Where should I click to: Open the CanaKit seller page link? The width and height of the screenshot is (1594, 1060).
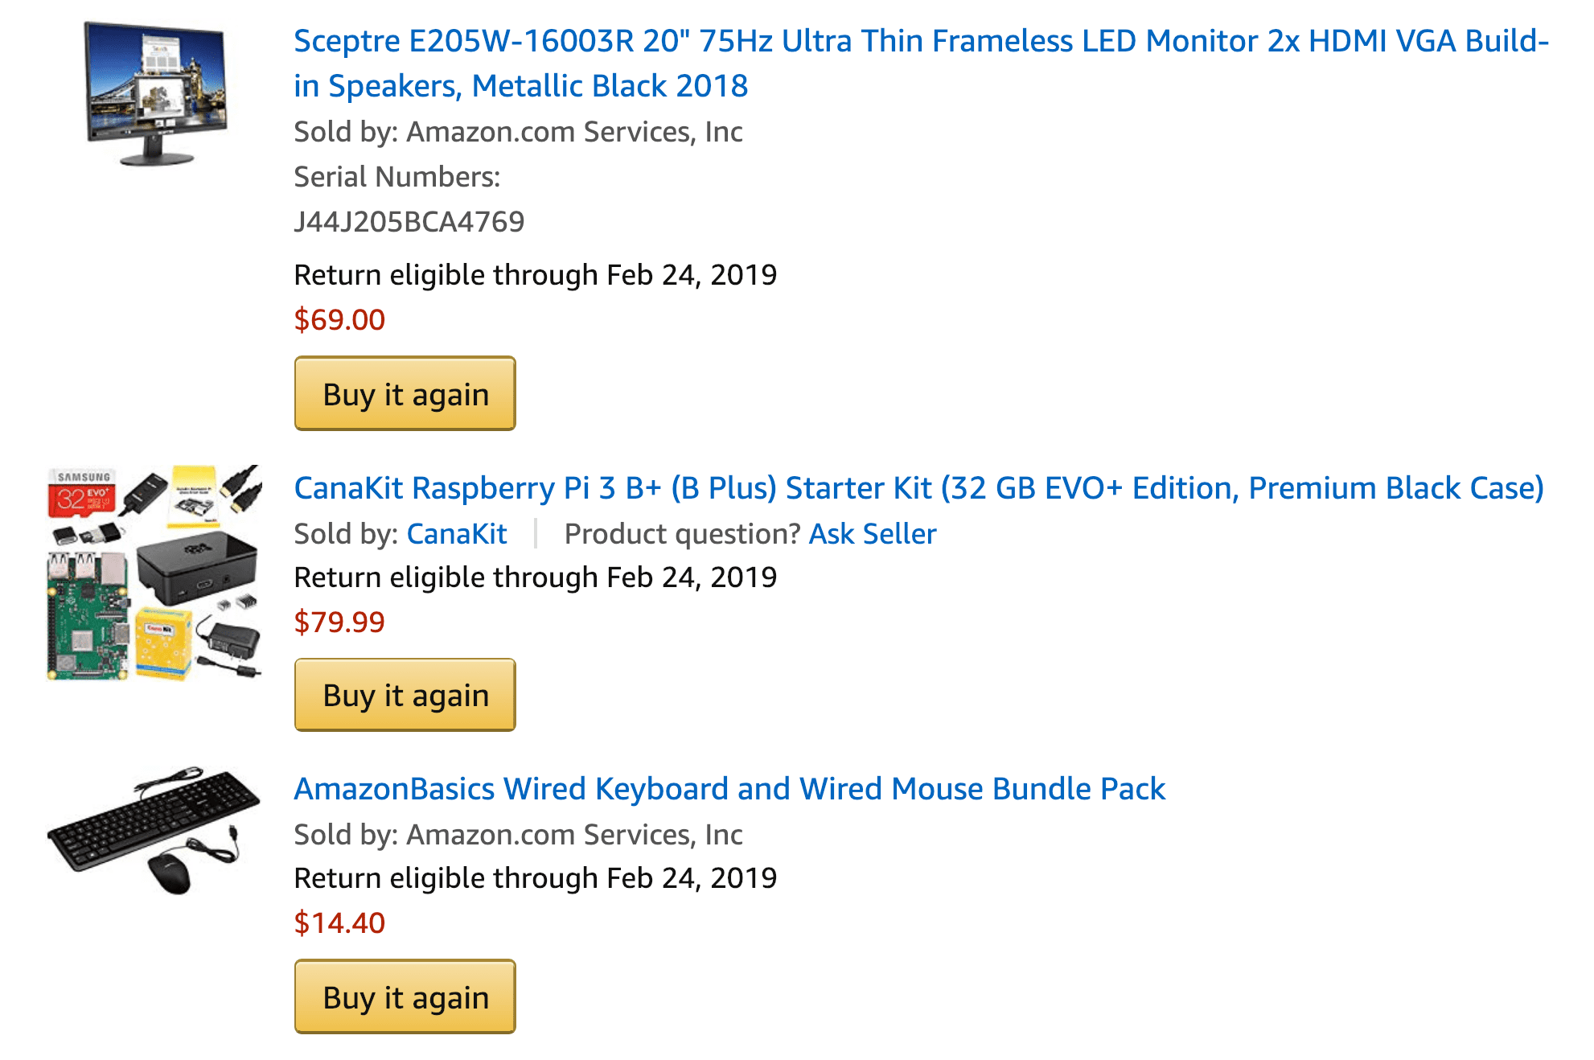coord(456,534)
